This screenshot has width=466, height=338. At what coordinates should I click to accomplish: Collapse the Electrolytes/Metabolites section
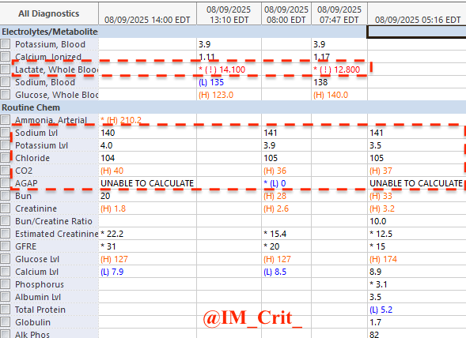pos(50,32)
